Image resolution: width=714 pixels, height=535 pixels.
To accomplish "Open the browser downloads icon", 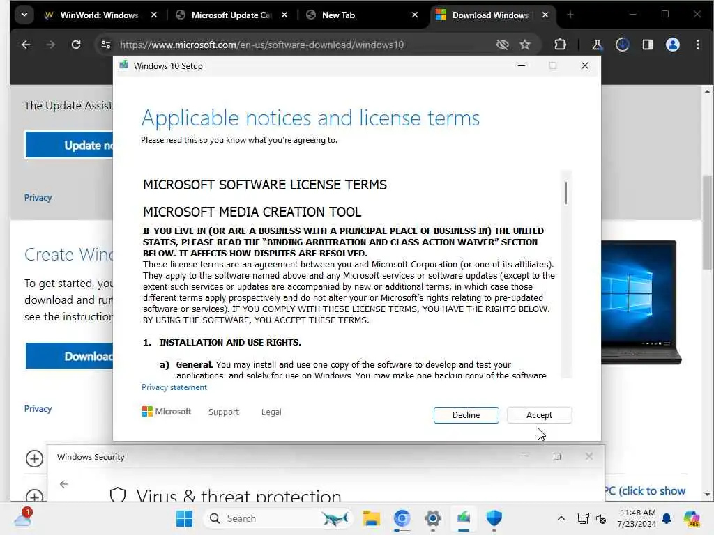I will [622, 45].
